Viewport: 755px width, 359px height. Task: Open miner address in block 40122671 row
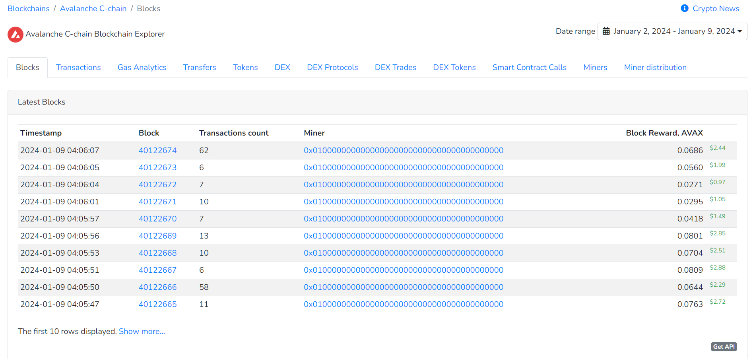click(404, 202)
